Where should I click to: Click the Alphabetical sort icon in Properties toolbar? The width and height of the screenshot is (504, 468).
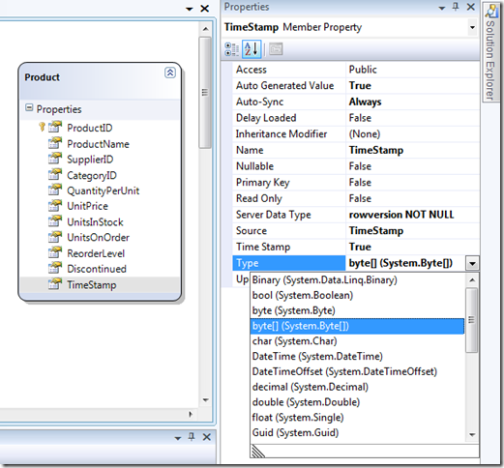click(252, 49)
